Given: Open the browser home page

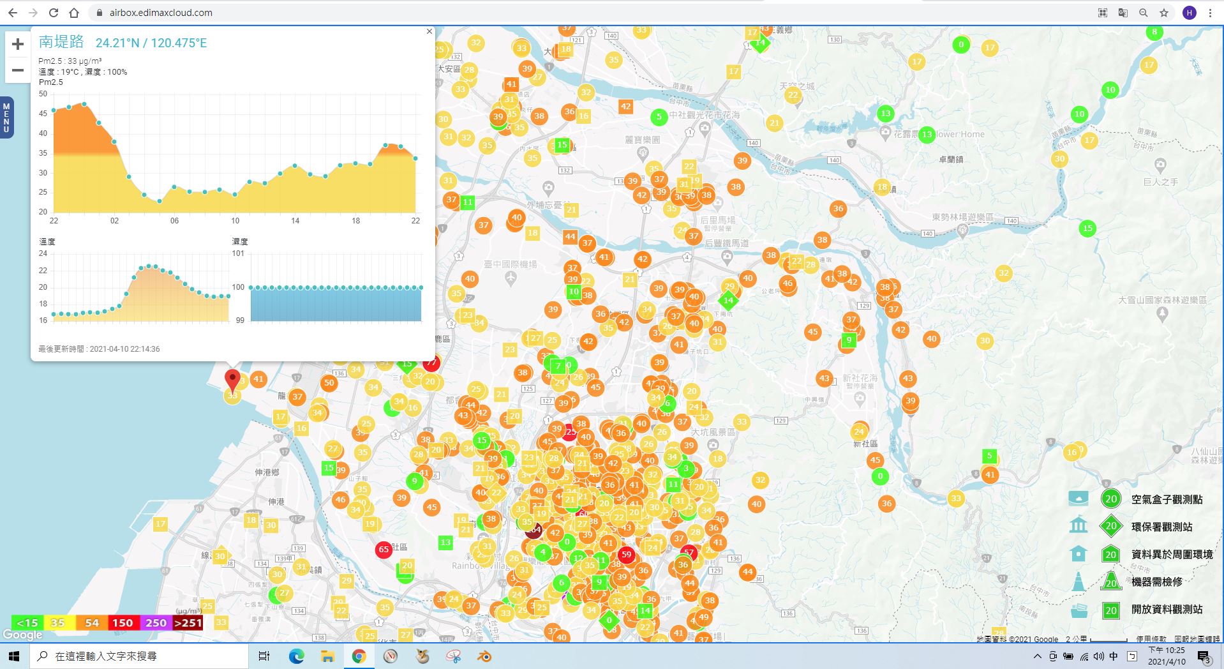Looking at the screenshot, I should (74, 13).
